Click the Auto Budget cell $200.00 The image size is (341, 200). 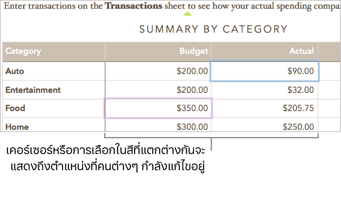click(x=158, y=71)
